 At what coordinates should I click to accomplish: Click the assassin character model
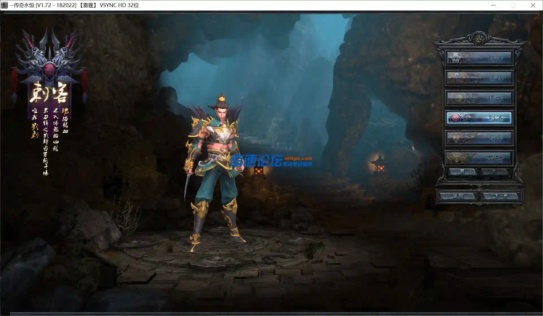coord(215,172)
